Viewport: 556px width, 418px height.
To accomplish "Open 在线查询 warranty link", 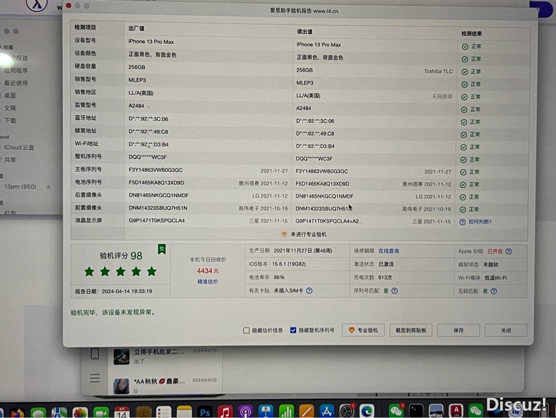I will 389,251.
